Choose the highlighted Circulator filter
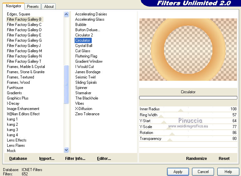Viewport: 241px width, 176px height. 83,40
